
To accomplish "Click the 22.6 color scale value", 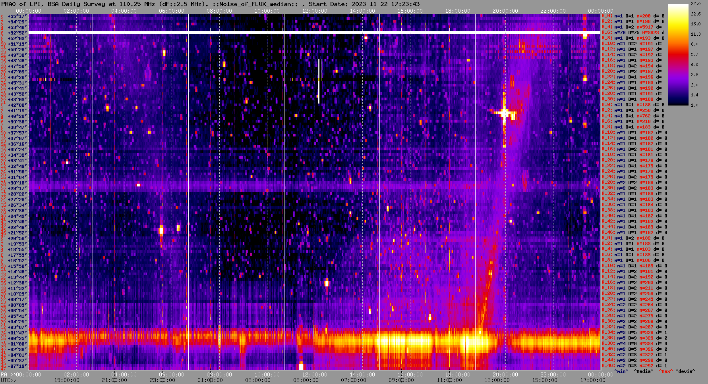I will click(x=696, y=14).
